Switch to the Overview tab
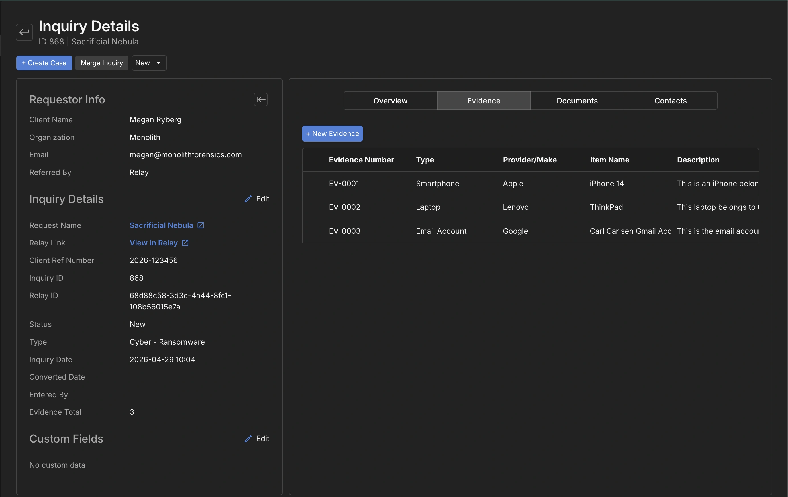Image resolution: width=788 pixels, height=497 pixels. coord(390,101)
